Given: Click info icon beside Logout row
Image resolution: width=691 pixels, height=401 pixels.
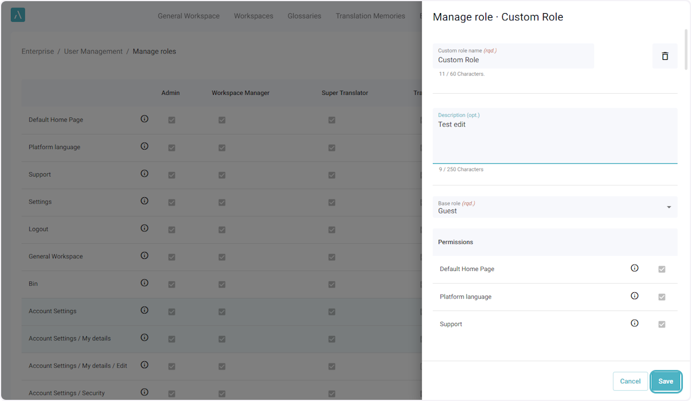Looking at the screenshot, I should [145, 228].
